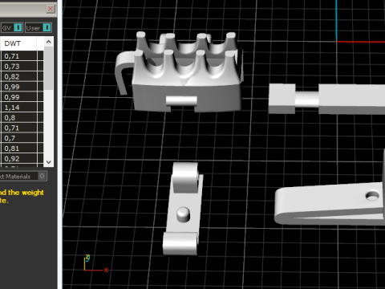Close the panel with the red X button

[51, 9]
